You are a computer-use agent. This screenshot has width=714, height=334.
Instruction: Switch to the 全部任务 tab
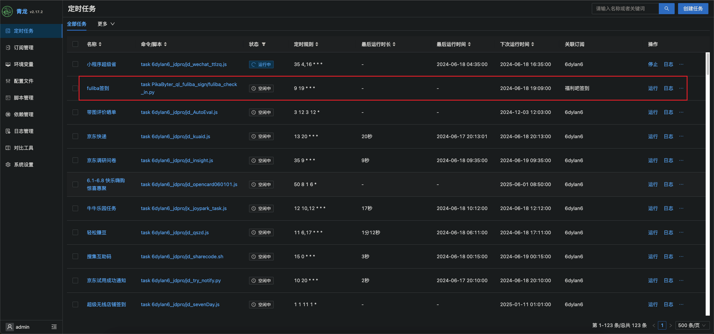click(x=77, y=24)
